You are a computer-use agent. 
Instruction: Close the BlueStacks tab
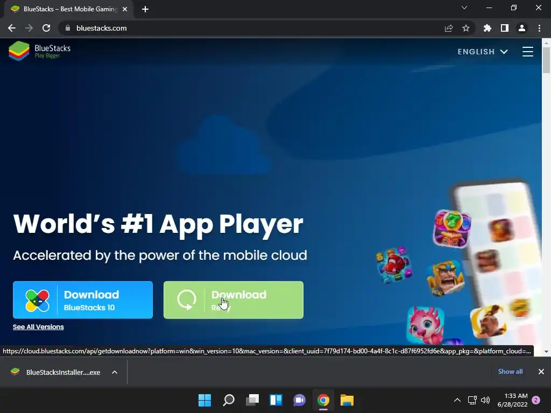(x=125, y=9)
